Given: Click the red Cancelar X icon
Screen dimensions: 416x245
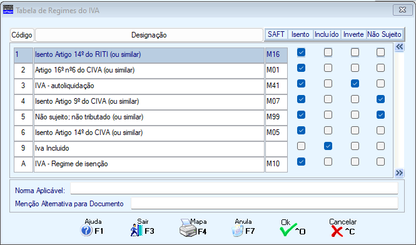Looking at the screenshot, I should [337, 231].
